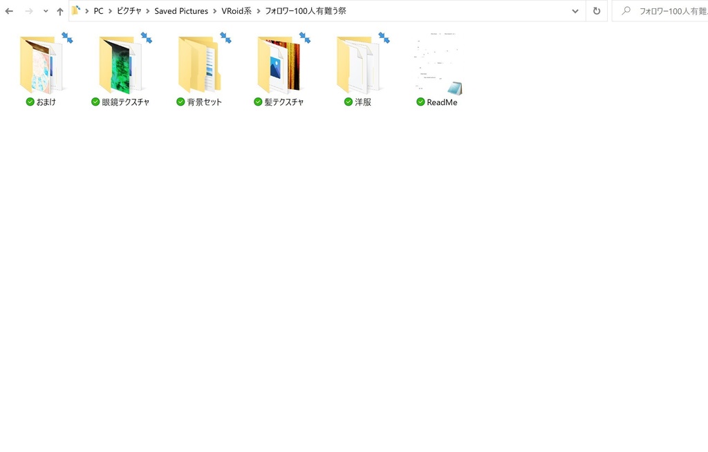Open address bar history dropdown
The image size is (708, 452).
tap(575, 11)
